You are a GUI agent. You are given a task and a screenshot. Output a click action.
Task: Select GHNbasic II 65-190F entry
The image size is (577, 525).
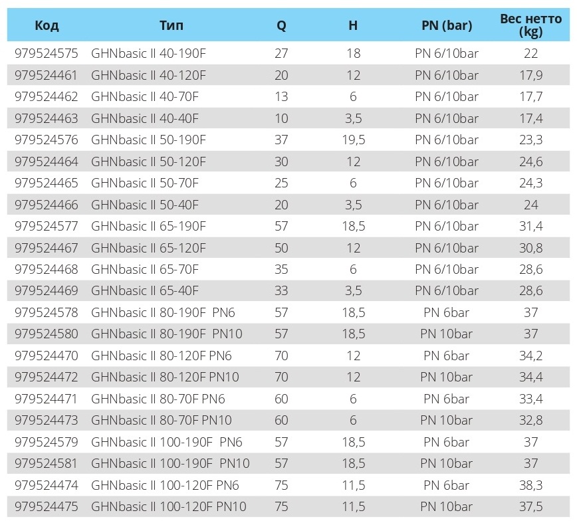pos(149,227)
